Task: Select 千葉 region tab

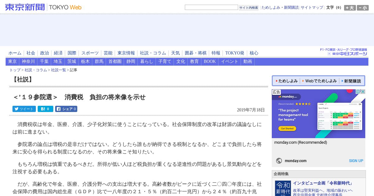Action: [x=44, y=62]
